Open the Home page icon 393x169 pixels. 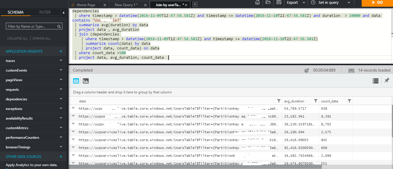click(x=257, y=3)
